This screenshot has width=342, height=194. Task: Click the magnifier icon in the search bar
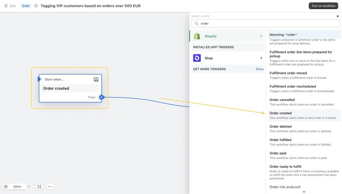point(196,23)
